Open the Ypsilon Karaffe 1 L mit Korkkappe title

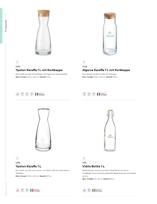click(x=39, y=70)
